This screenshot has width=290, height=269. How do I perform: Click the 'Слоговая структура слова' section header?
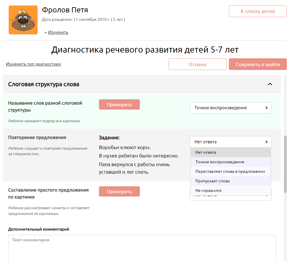pyautogui.click(x=44, y=84)
